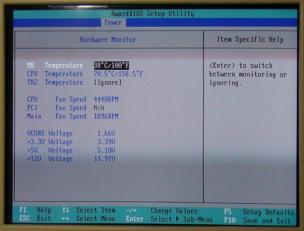
Task: Click the 5.10V voltage reading
Action: click(x=106, y=150)
